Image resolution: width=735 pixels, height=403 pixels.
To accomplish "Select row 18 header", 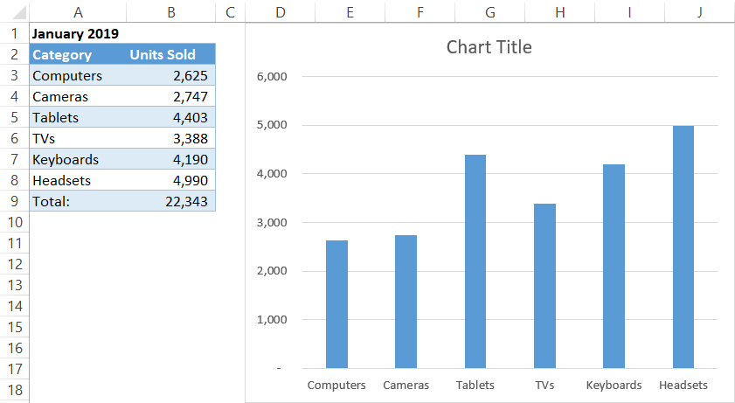I will (x=15, y=390).
